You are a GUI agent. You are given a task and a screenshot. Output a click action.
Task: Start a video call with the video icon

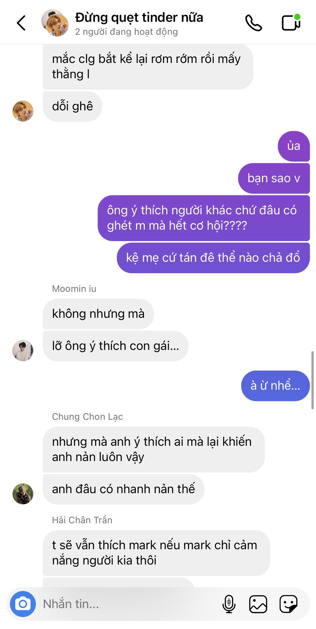(x=291, y=23)
